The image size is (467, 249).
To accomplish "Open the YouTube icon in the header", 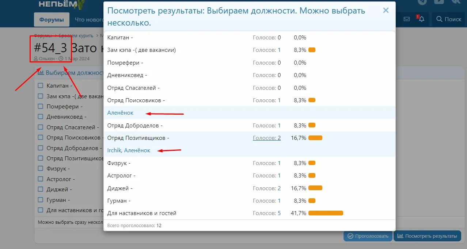I will tap(439, 3).
